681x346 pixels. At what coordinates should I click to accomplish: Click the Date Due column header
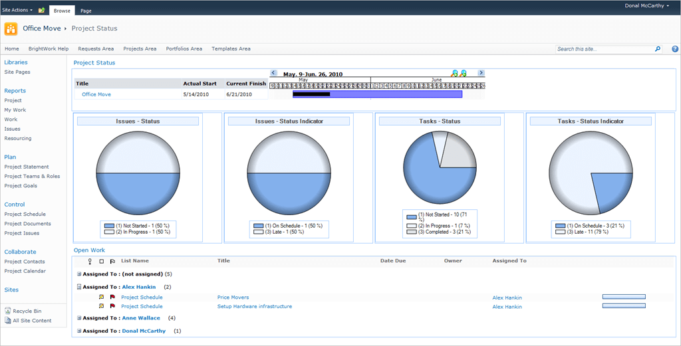[393, 261]
